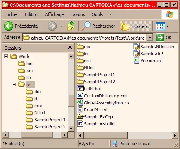This screenshot has height=149, width=180.
Task: Click the file list horizontal scrollbar thumb
Action: coord(106,136)
